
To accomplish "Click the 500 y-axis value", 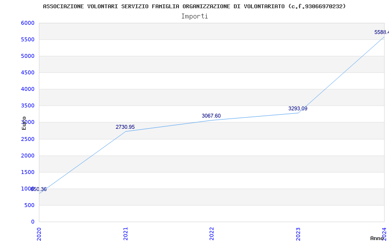I will pyautogui.click(x=29, y=205).
